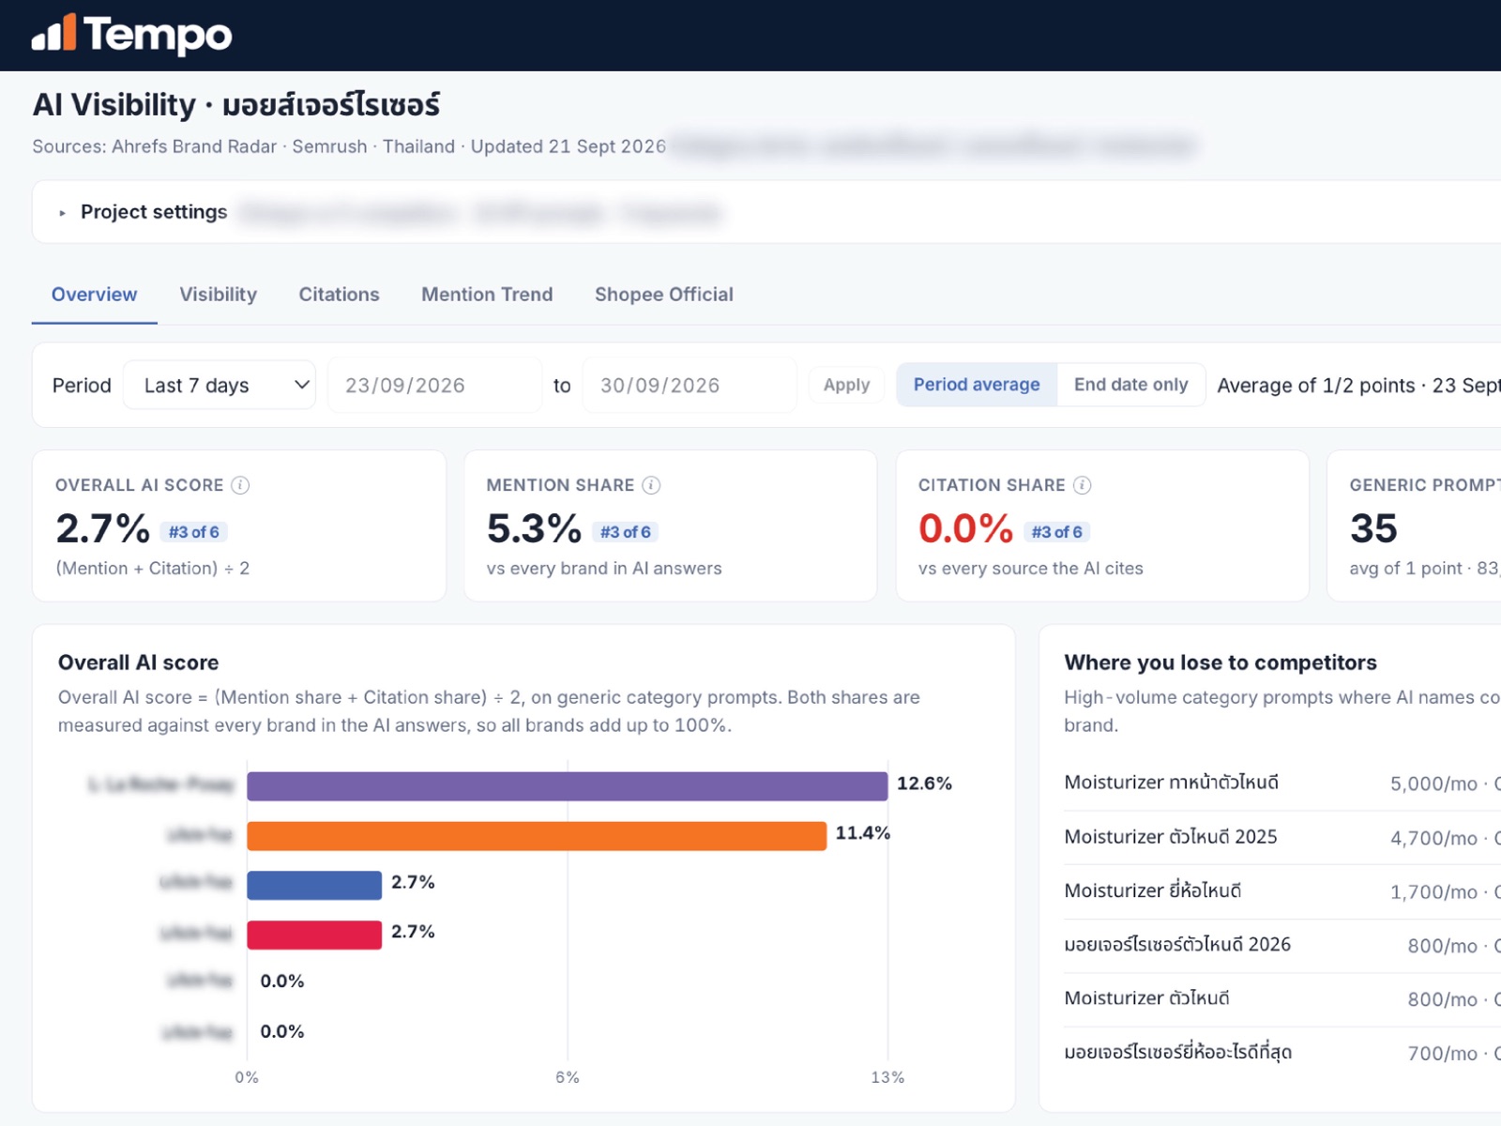The height and width of the screenshot is (1126, 1501).
Task: Switch to the Overview tab
Action: (x=94, y=295)
